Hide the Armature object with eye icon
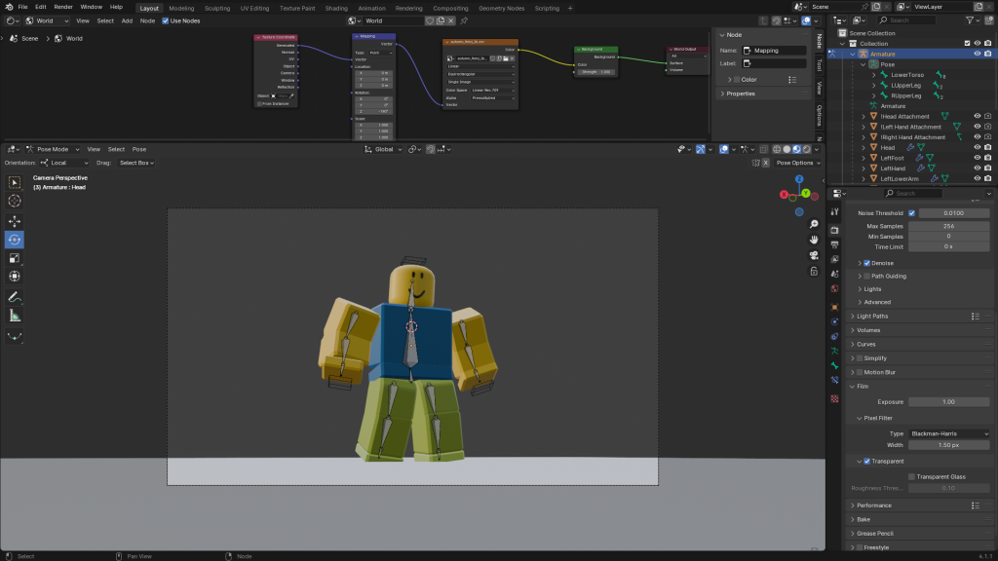 977,55
